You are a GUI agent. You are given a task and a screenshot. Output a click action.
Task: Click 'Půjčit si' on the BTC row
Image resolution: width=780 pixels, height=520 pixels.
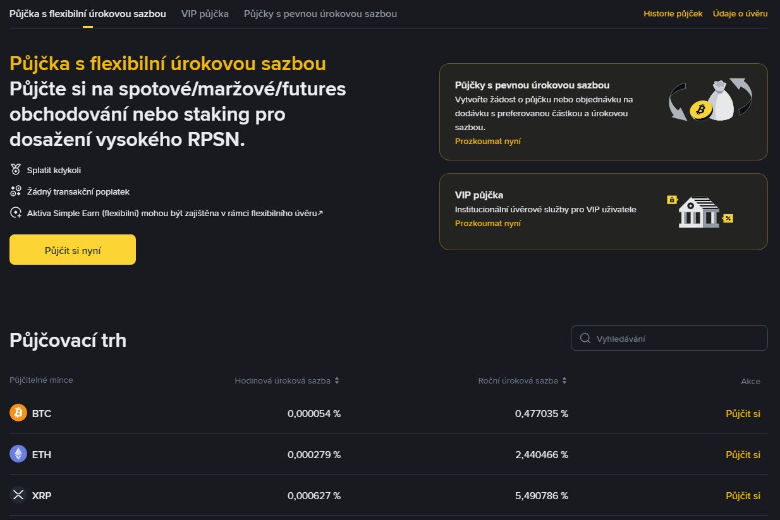tap(743, 413)
